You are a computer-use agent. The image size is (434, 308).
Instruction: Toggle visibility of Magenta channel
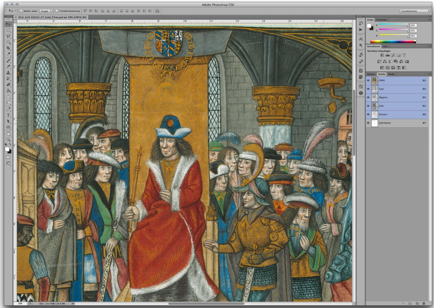click(x=368, y=97)
